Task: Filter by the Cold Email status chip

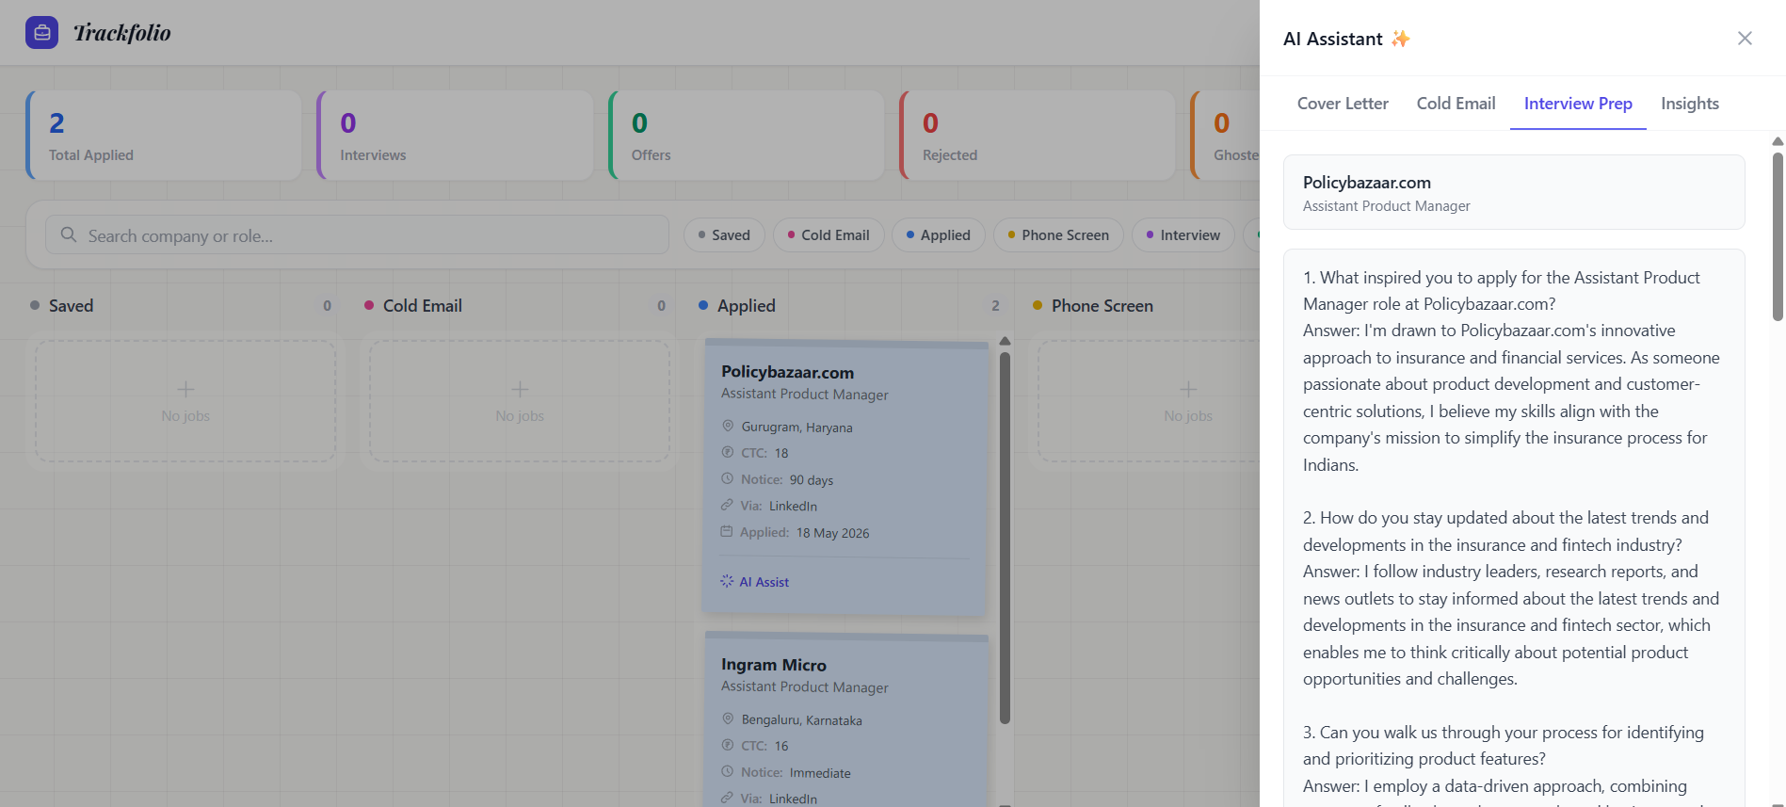Action: point(829,235)
